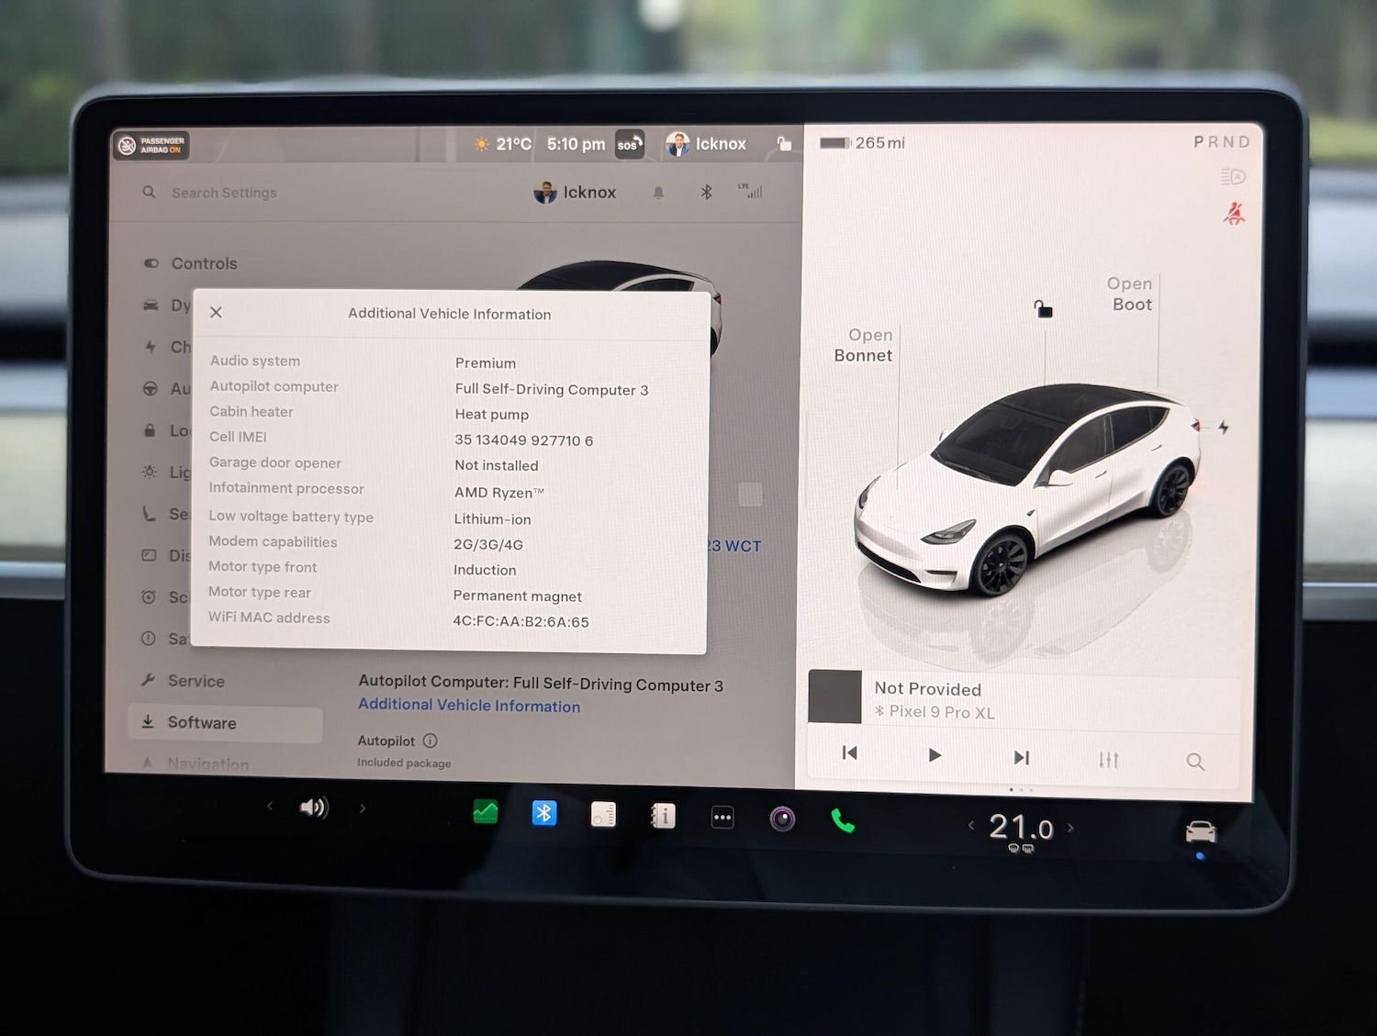This screenshot has width=1377, height=1036.
Task: Tap the car controls icon in dock
Action: [x=1201, y=831]
